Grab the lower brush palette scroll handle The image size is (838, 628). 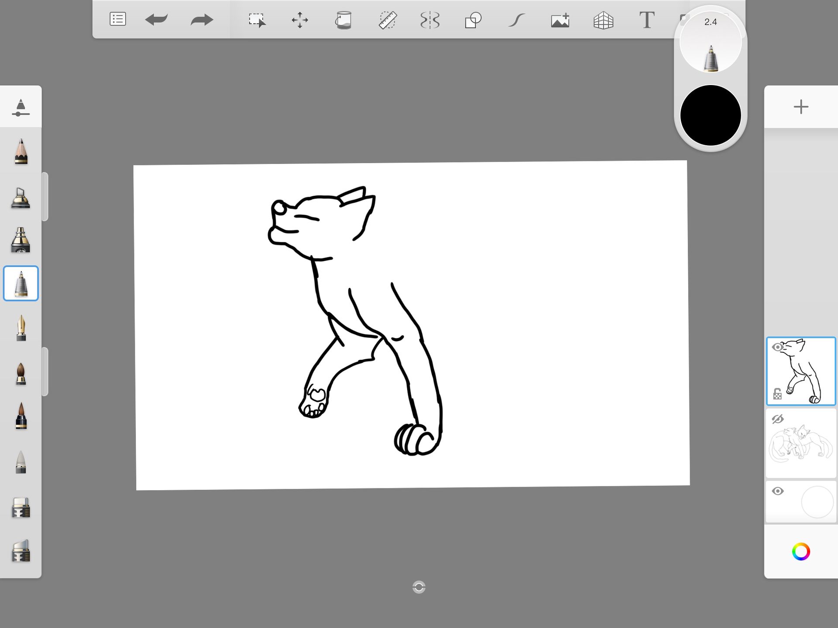tap(45, 372)
